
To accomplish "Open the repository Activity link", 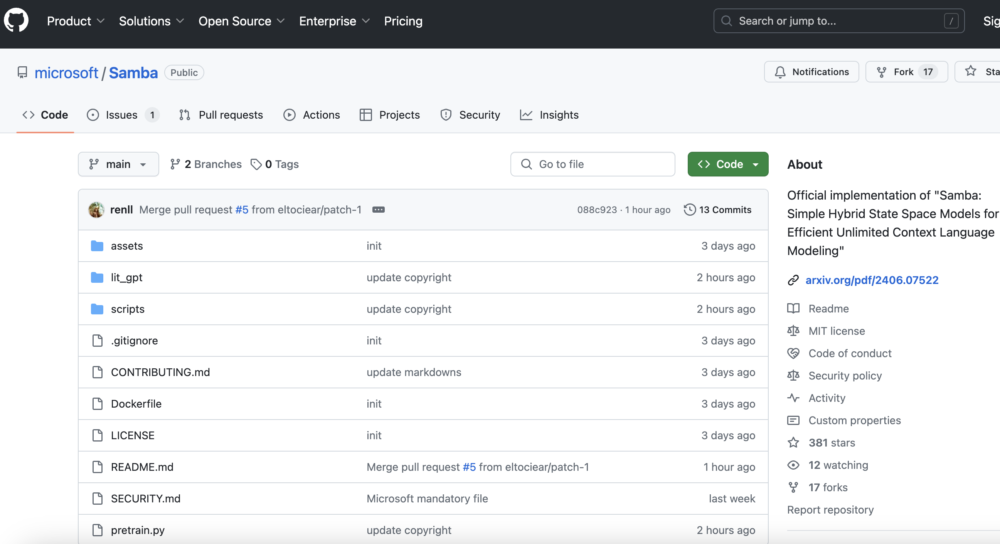I will 827,398.
